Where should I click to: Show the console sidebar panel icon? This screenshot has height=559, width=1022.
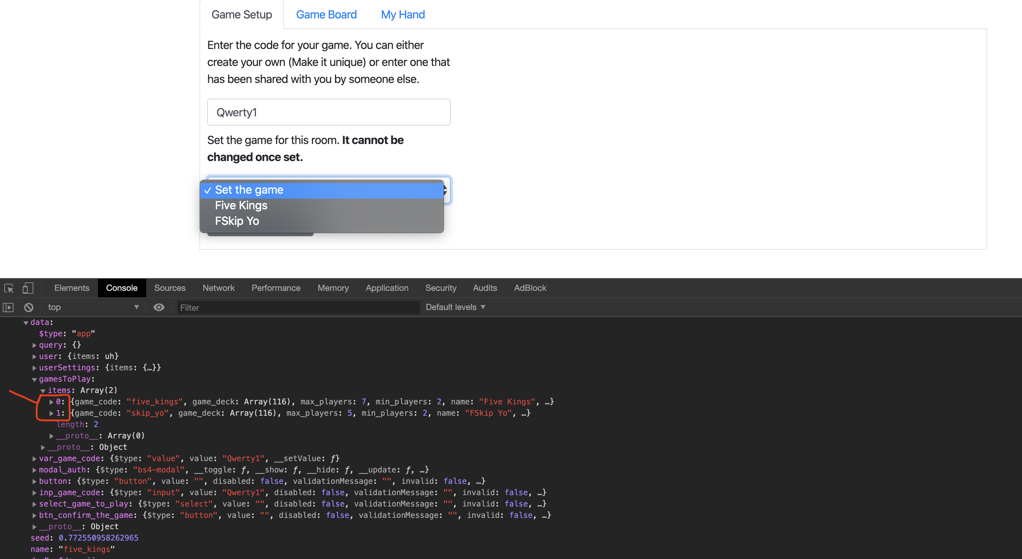click(x=8, y=307)
